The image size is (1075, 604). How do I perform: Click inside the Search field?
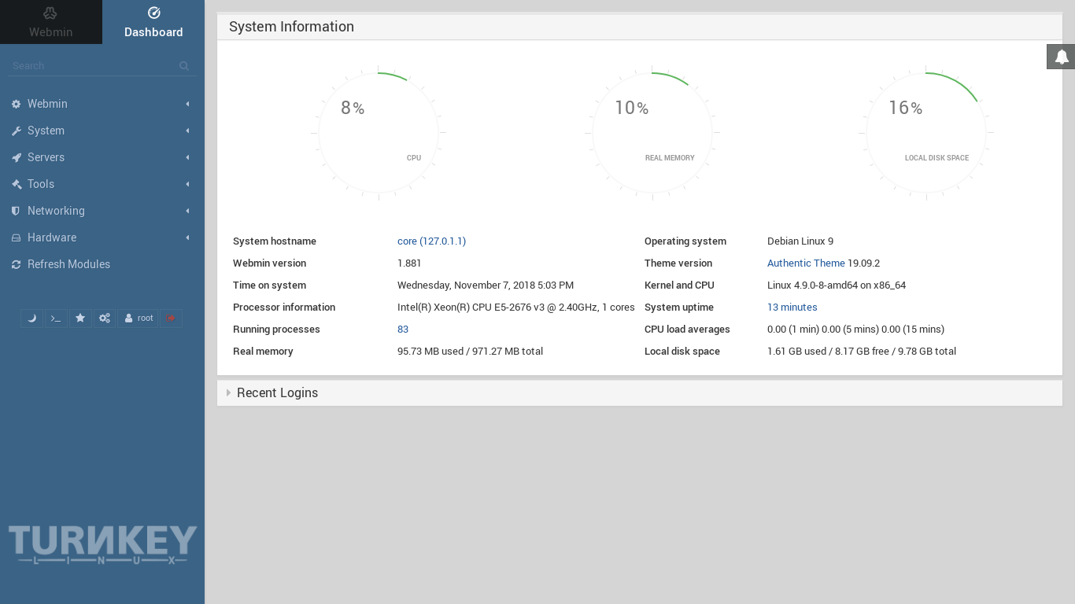click(87, 66)
